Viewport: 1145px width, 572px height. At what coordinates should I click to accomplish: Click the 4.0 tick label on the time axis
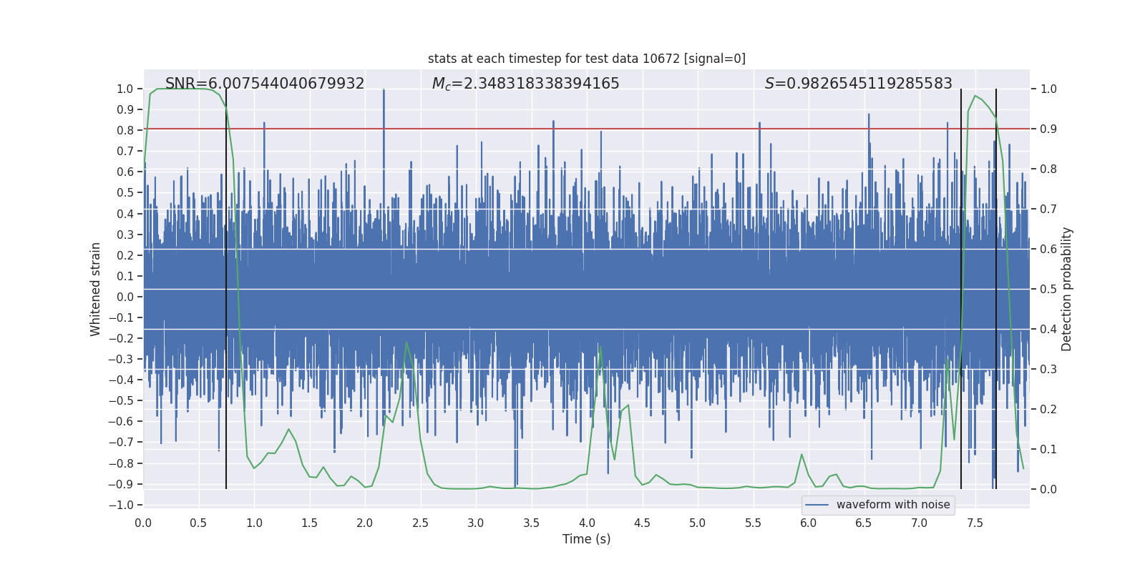586,523
